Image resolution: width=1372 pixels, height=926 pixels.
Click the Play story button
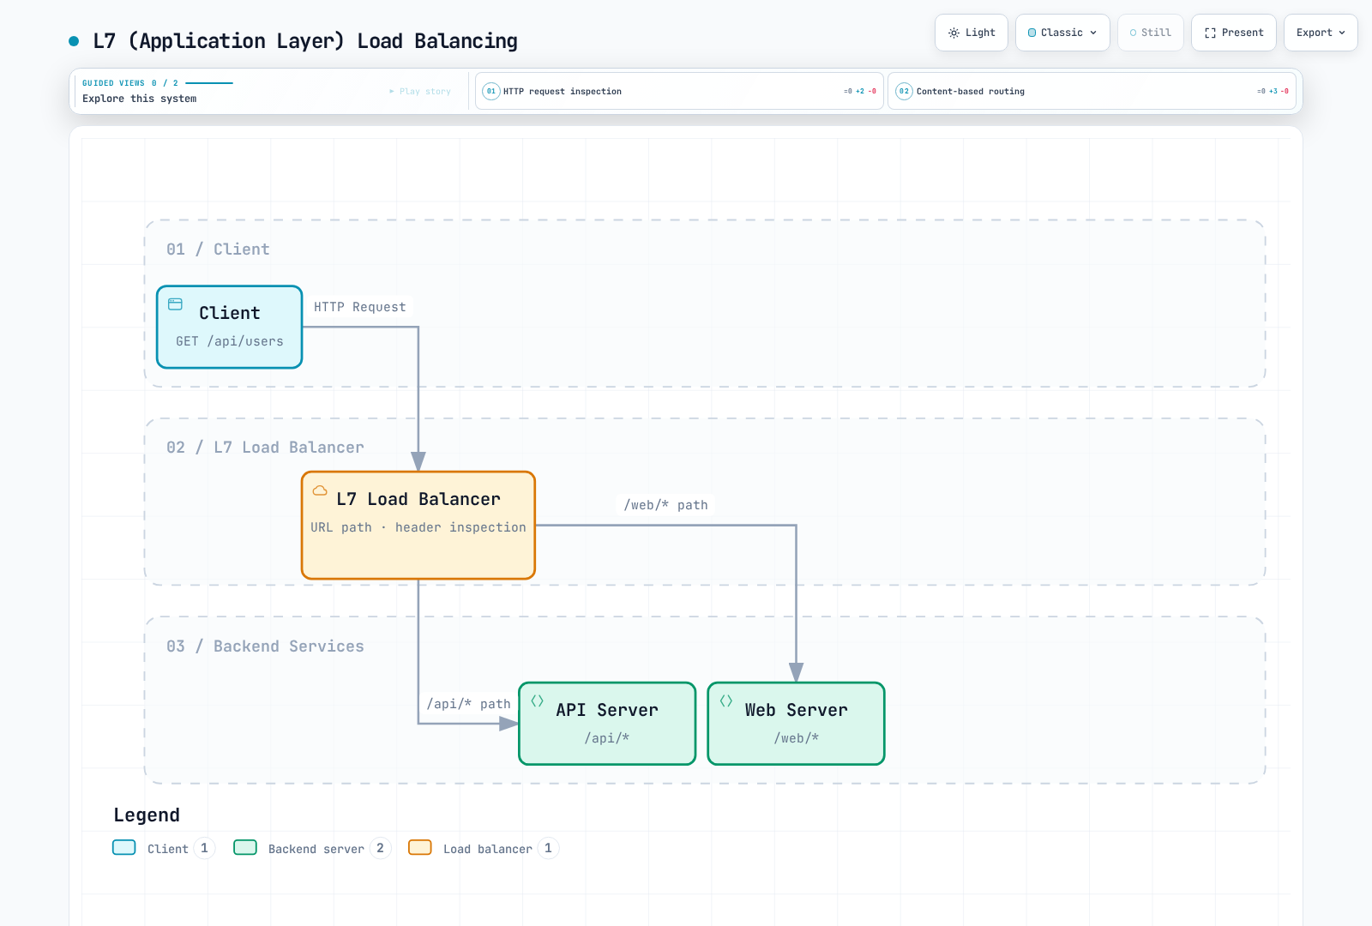coord(420,91)
